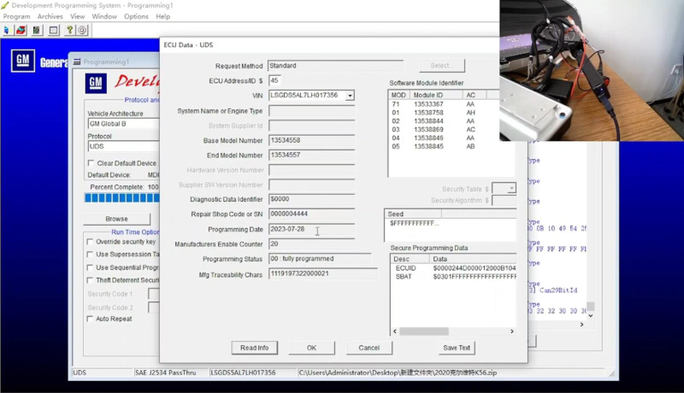
Task: Click the archive file path in status bar
Action: [x=398, y=373]
